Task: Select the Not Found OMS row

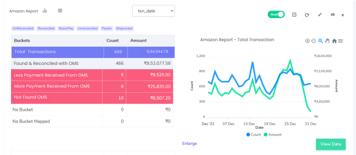Action: (92, 98)
